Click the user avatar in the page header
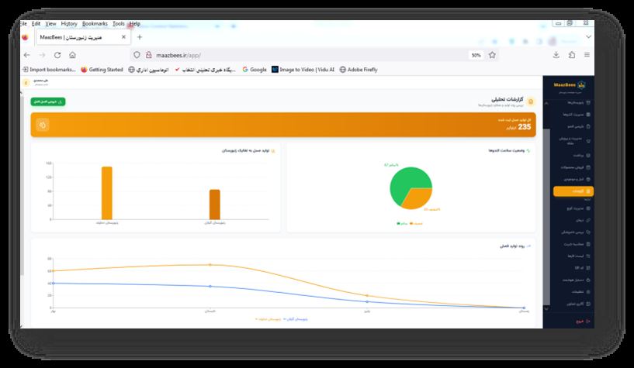Viewport: 634px width, 368px height. (26, 83)
